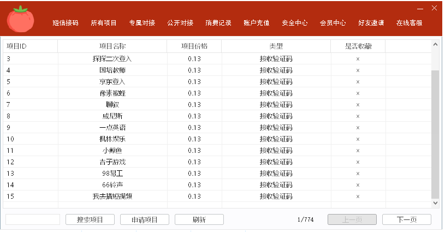
Task: Minimize the application window
Action: click(420, 9)
